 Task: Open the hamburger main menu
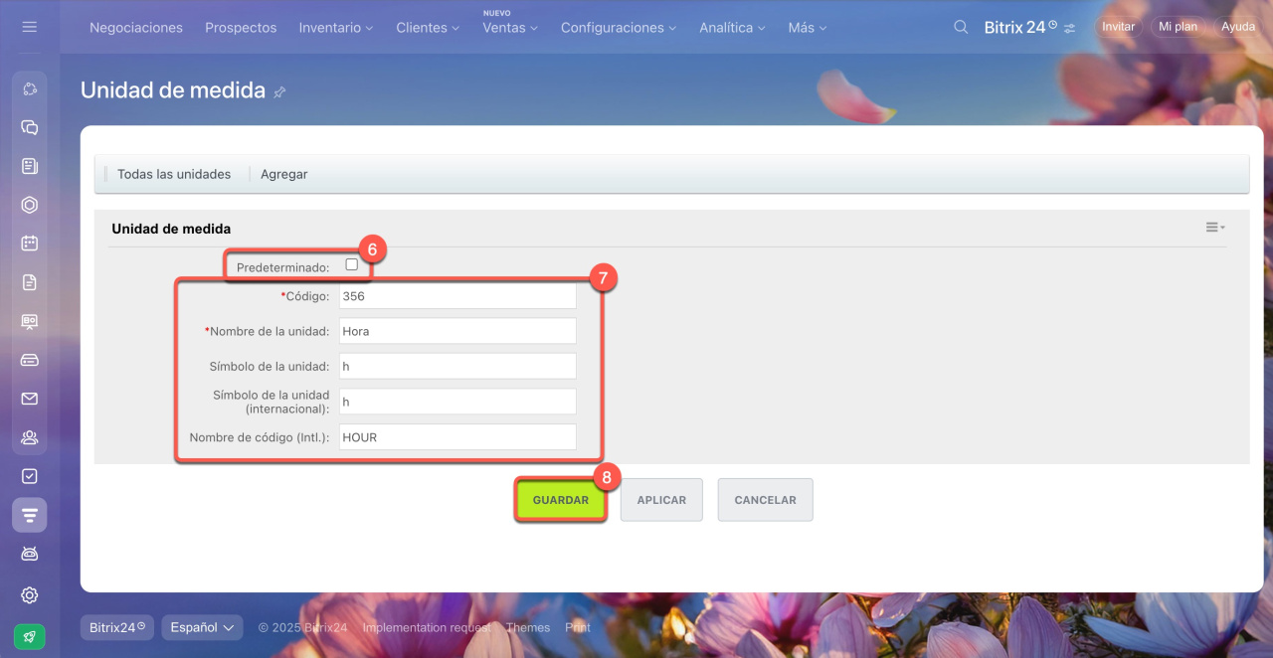[x=29, y=27]
